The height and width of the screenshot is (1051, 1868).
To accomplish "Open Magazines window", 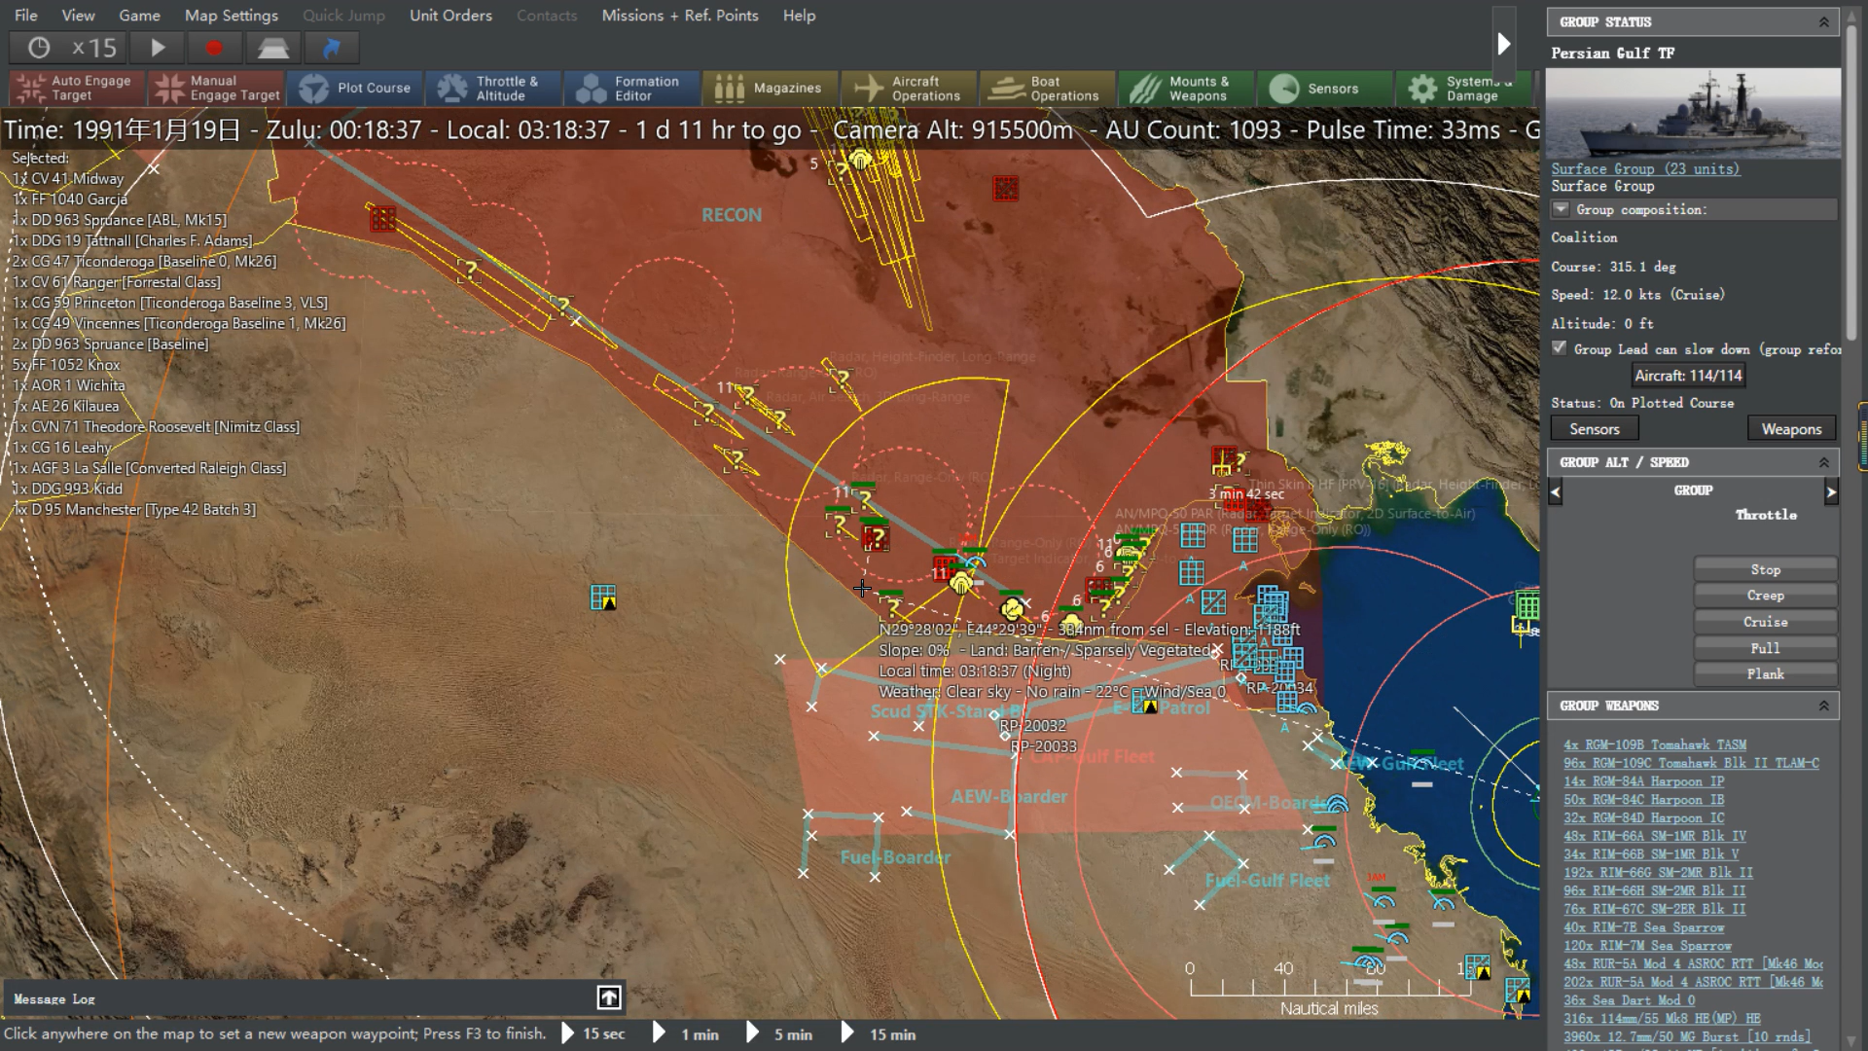I will tap(770, 89).
